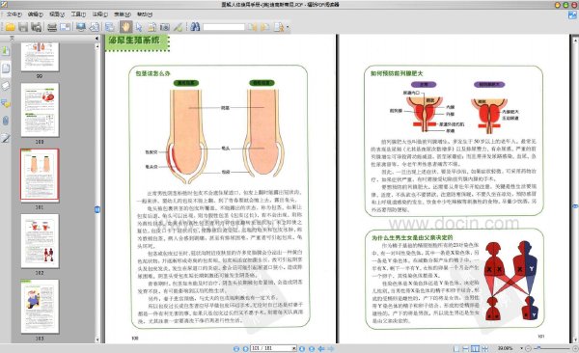Click the search options page icon
This screenshot has height=353, width=579.
tap(279, 27)
